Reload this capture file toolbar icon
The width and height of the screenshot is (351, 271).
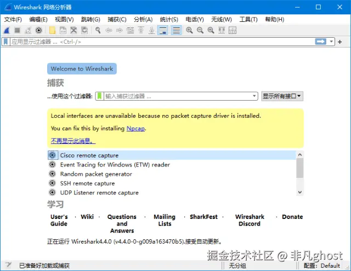click(84, 30)
